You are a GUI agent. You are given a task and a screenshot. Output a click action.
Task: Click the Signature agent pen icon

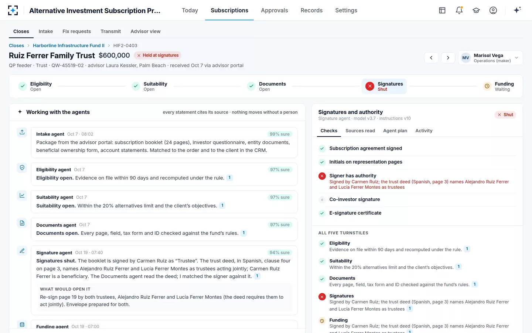[x=22, y=251]
